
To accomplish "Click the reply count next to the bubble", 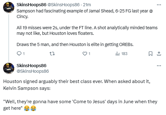I will [24, 54].
